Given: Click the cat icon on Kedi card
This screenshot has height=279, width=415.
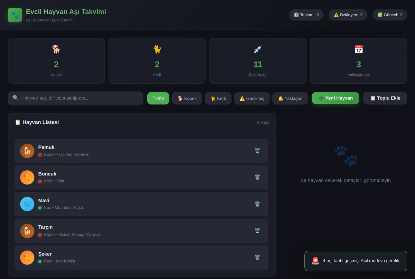Looking at the screenshot, I should (x=157, y=49).
